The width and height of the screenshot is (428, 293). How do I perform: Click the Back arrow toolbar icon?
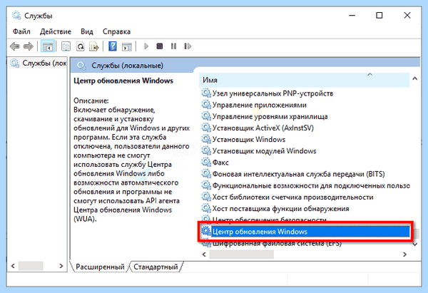coord(15,46)
